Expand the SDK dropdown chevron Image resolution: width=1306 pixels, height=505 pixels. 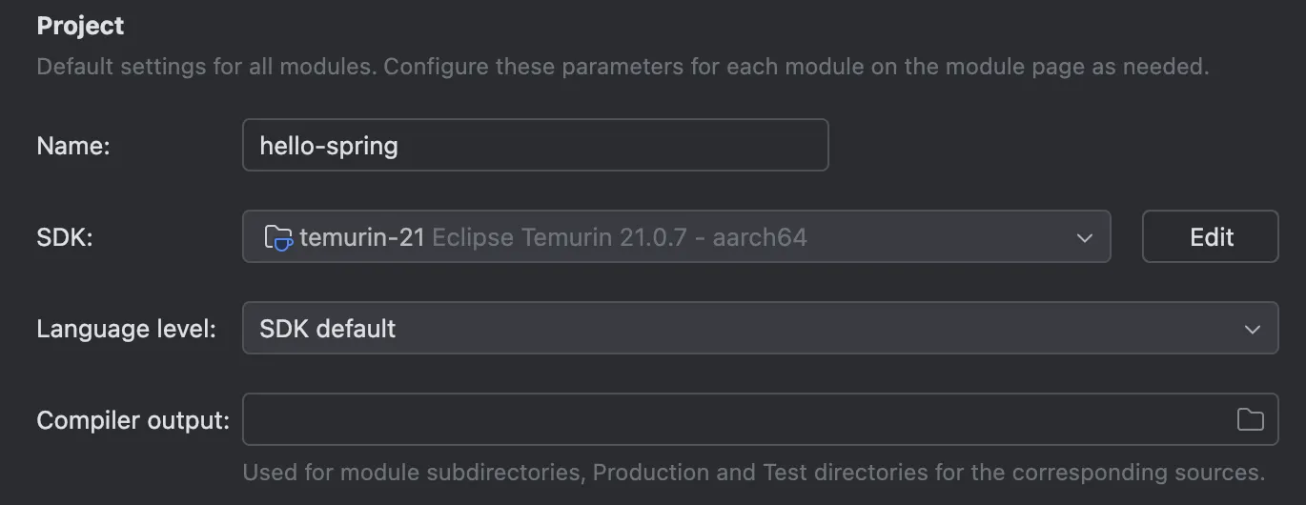click(x=1084, y=237)
